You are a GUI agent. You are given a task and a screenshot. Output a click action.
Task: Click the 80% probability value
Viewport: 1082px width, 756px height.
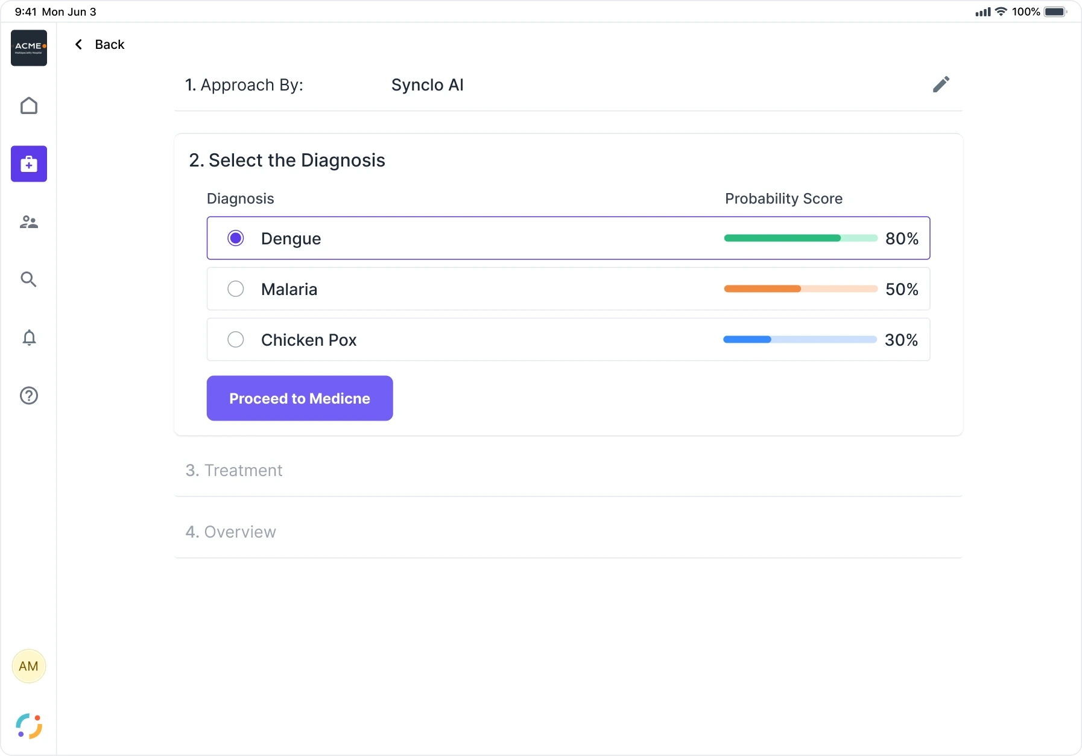click(902, 239)
